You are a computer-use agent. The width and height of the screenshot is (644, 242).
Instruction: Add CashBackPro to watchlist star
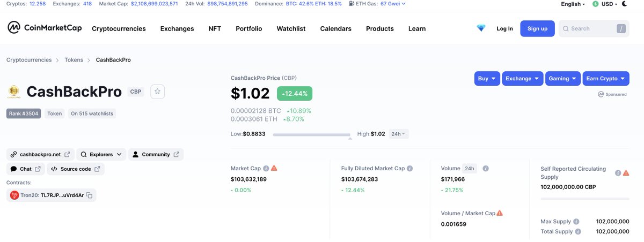coord(157,92)
